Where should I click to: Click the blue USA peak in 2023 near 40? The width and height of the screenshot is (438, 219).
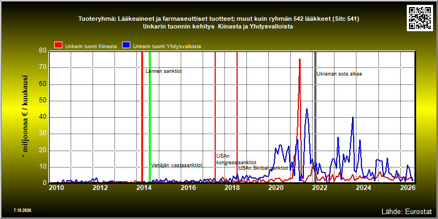click(353, 118)
